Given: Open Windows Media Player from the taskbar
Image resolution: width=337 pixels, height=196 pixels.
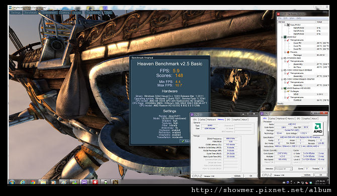Looking at the screenshot, I should (x=53, y=182).
